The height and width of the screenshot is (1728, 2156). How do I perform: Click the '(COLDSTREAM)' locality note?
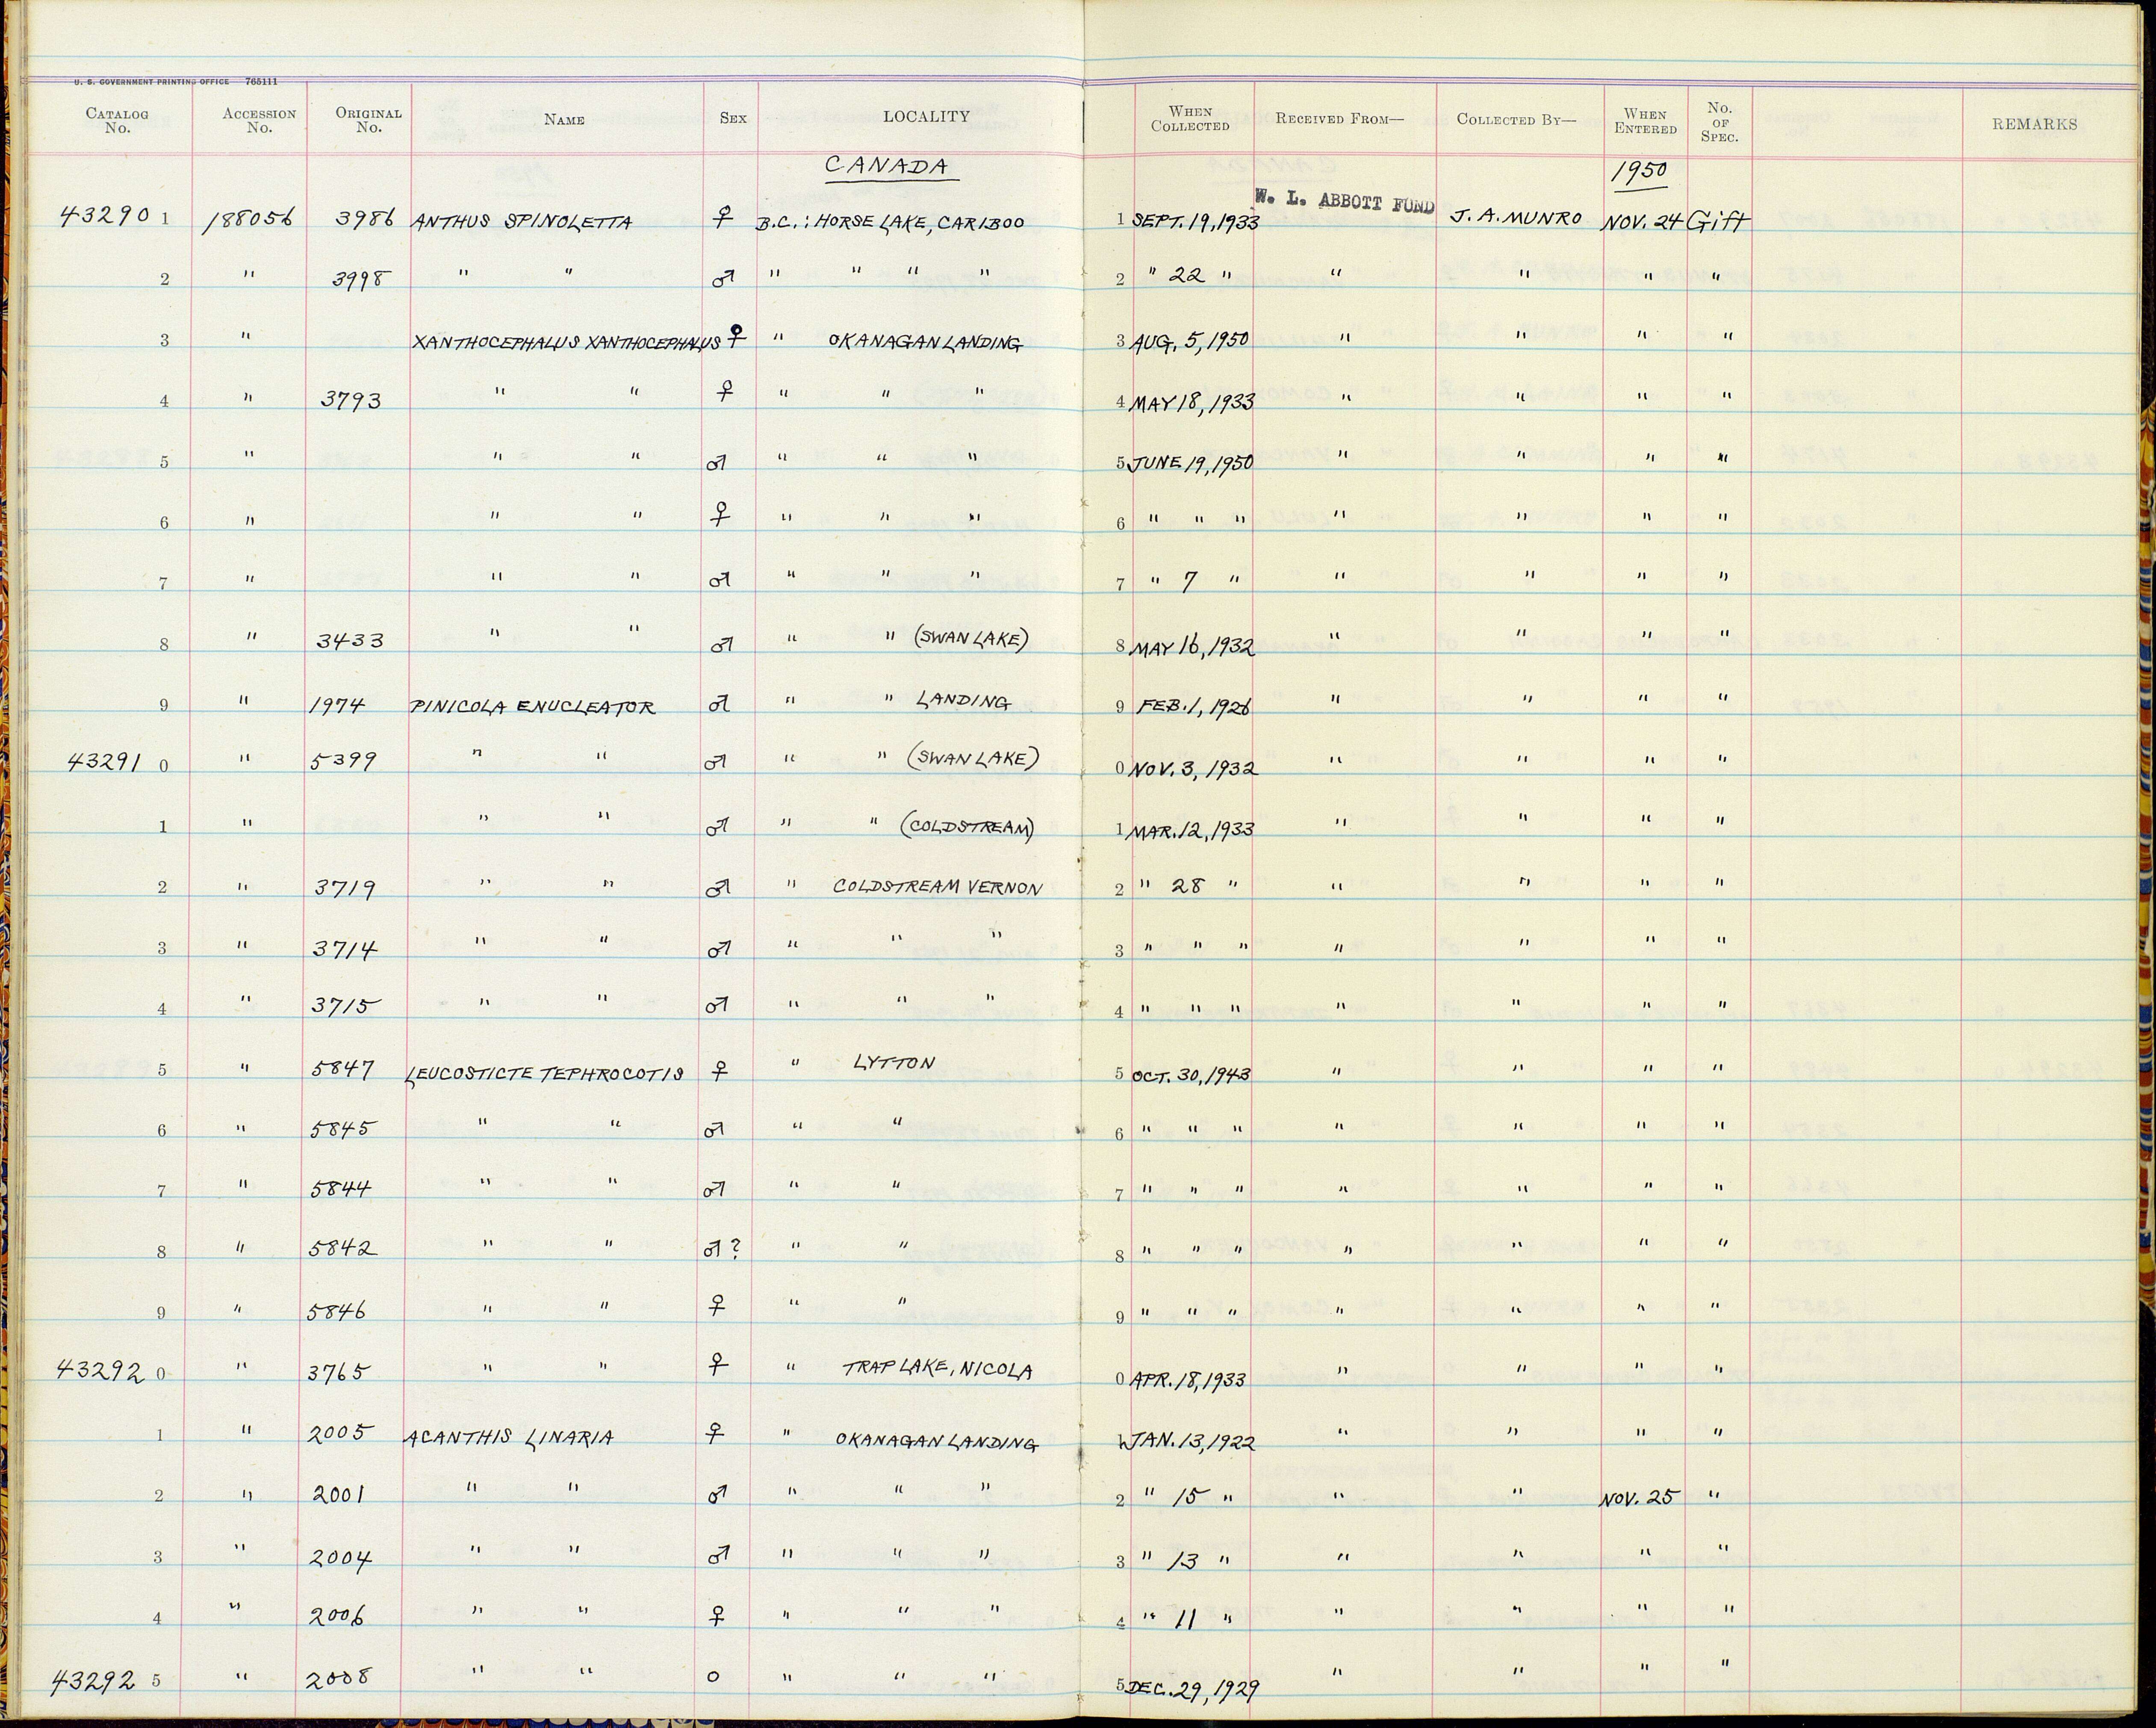tap(967, 827)
